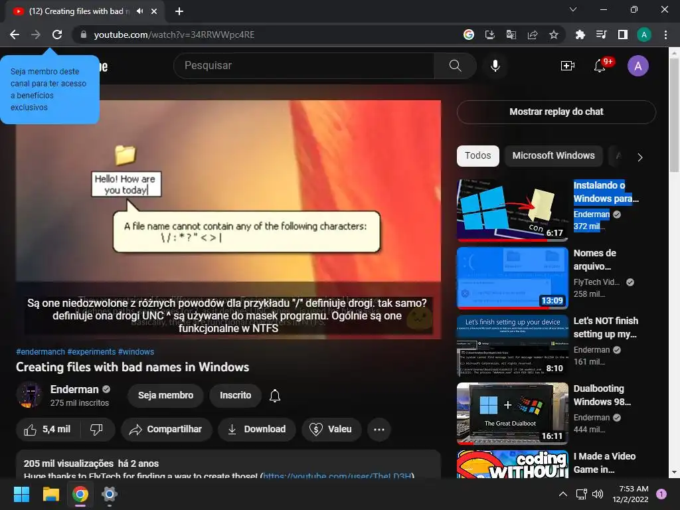Click the Google icon in address bar
The image size is (680, 510).
coord(468,35)
